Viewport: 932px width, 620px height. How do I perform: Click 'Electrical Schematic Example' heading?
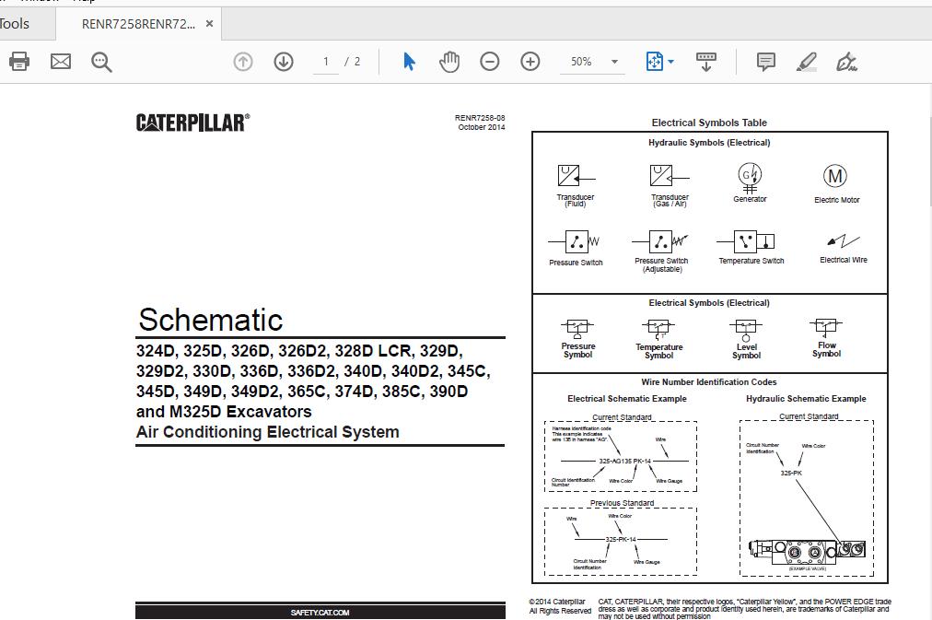point(626,399)
